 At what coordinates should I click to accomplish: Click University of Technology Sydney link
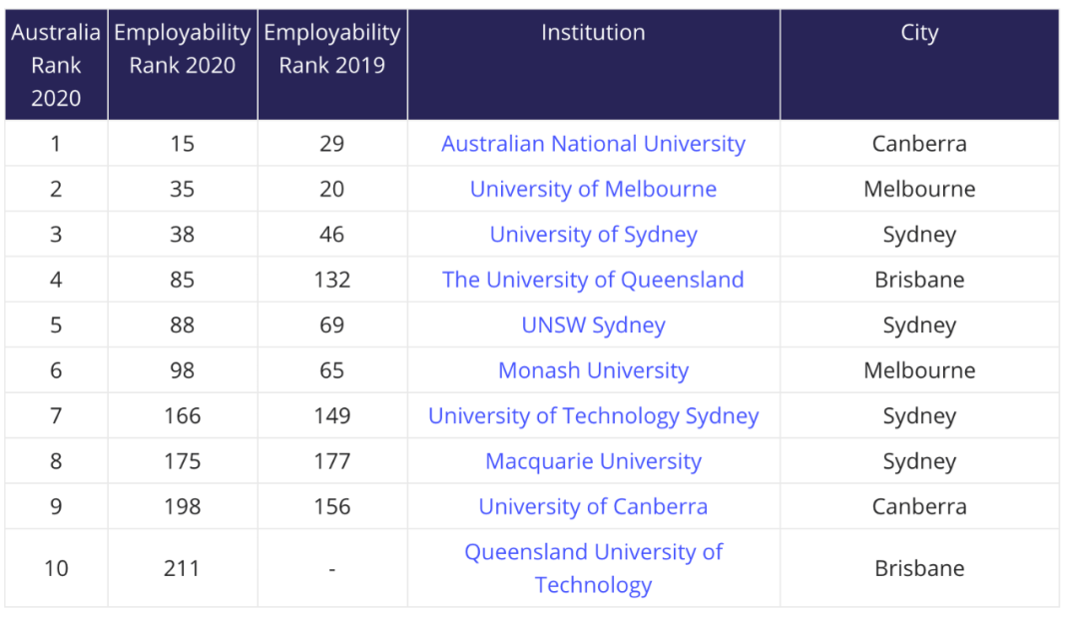pos(593,416)
